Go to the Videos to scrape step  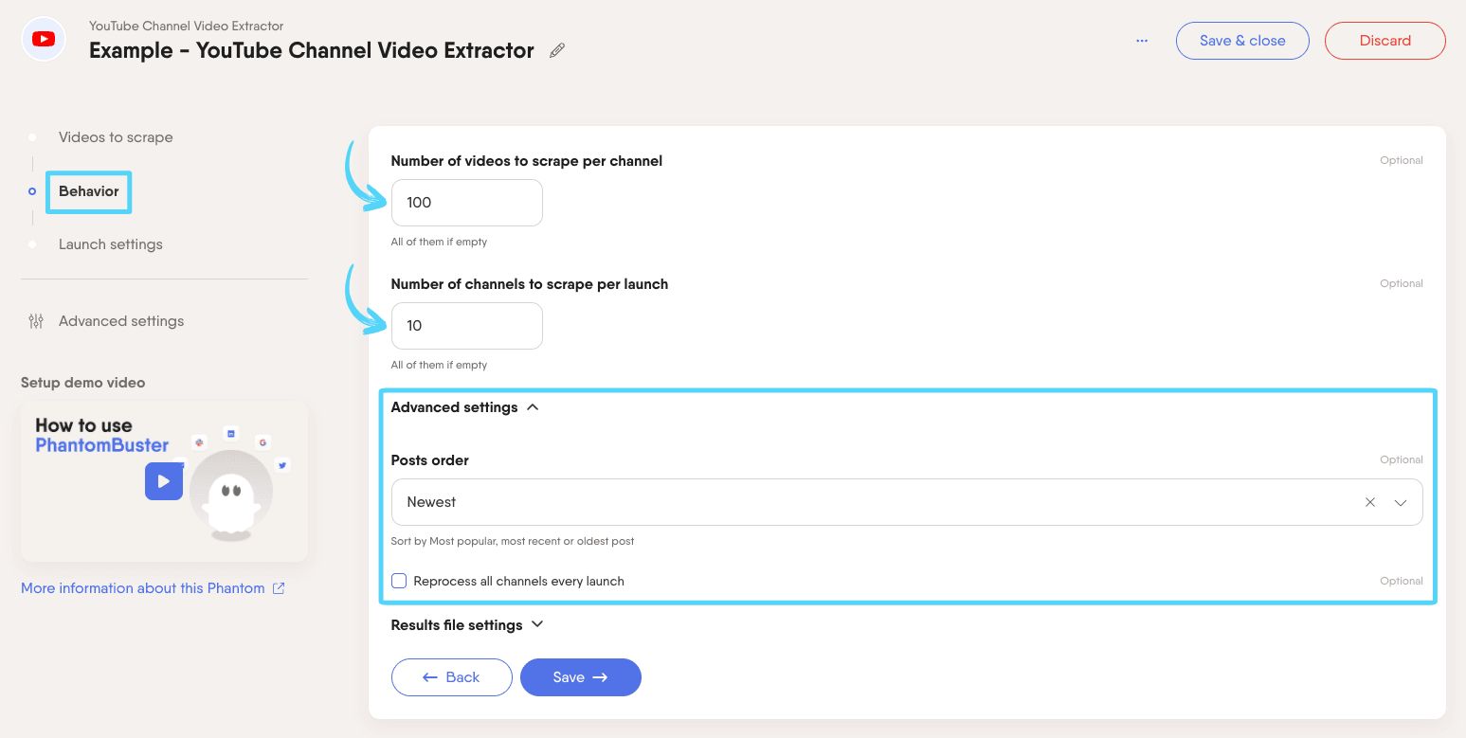coord(116,137)
